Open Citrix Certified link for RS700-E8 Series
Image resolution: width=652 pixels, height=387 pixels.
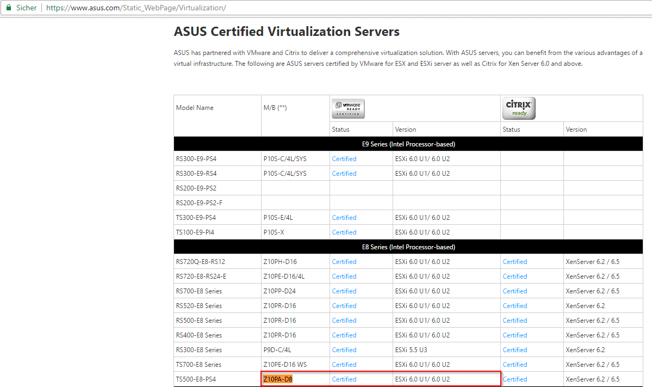pyautogui.click(x=515, y=291)
